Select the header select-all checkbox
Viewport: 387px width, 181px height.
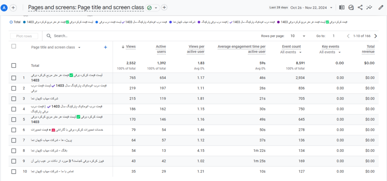(14, 46)
